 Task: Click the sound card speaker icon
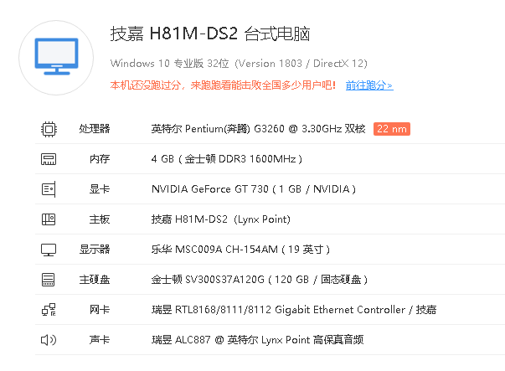coord(49,340)
